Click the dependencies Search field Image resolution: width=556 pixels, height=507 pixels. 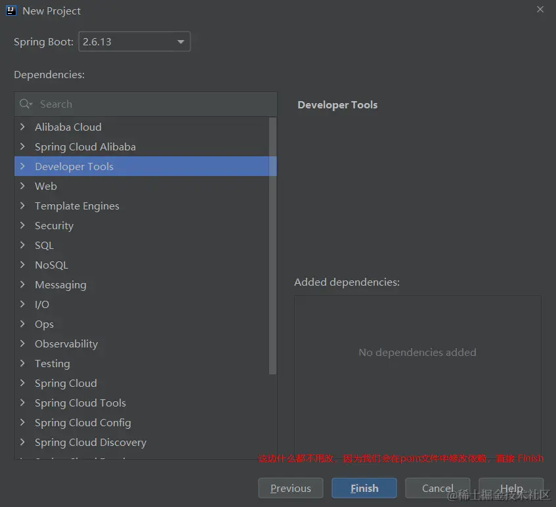(x=146, y=104)
